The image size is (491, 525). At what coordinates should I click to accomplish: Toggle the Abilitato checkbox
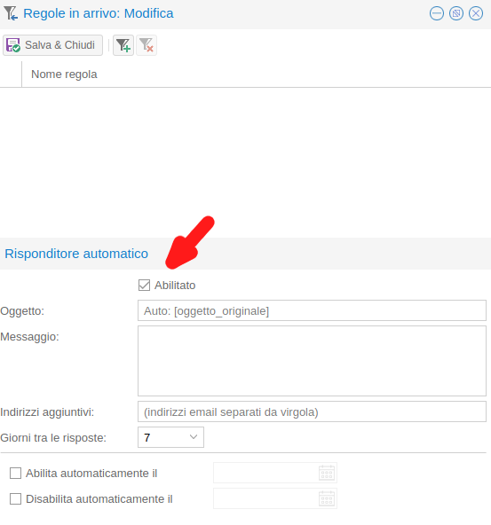[144, 286]
